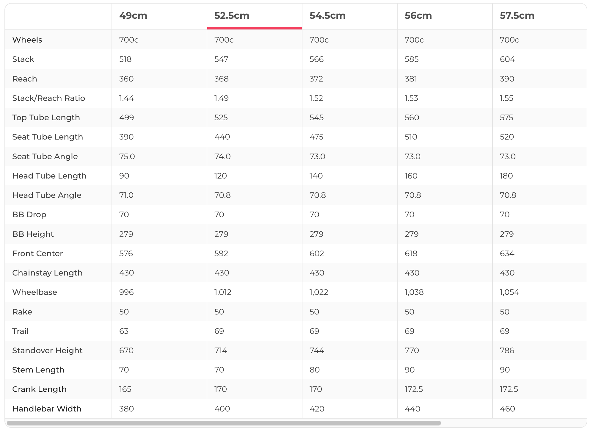
Task: Click the Top Tube Length row label
Action: [46, 118]
